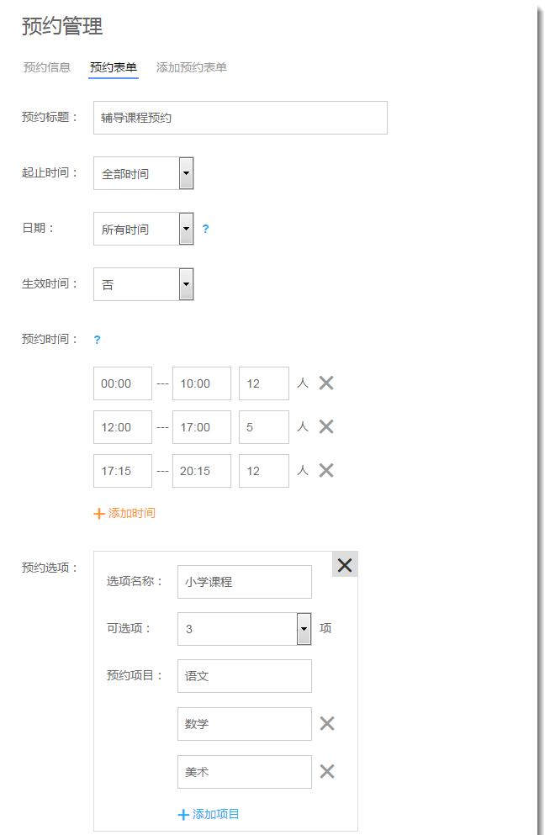Click the 添加项目 link
Viewport: 550px width, 835px height.
(209, 814)
